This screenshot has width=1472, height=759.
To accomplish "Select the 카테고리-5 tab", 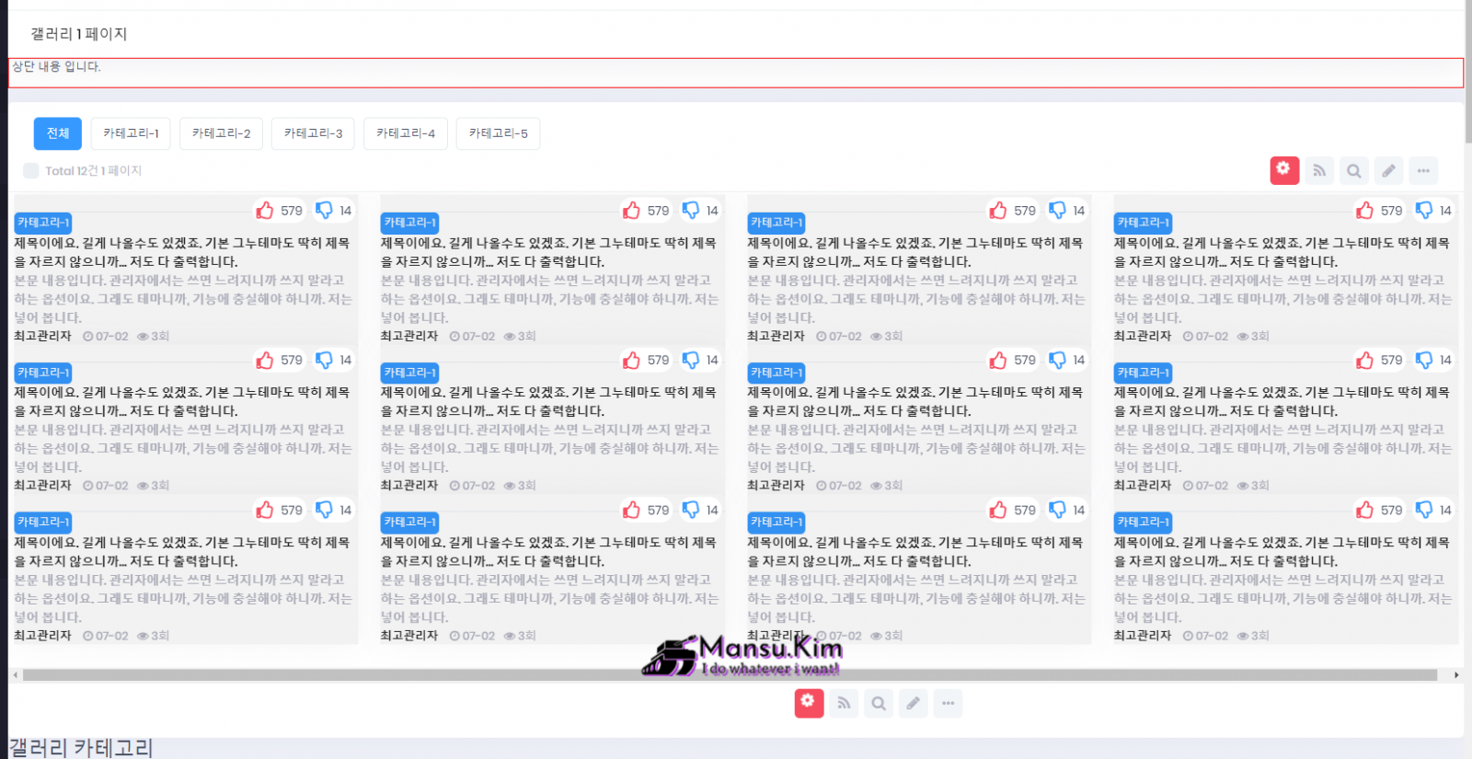I will [498, 133].
